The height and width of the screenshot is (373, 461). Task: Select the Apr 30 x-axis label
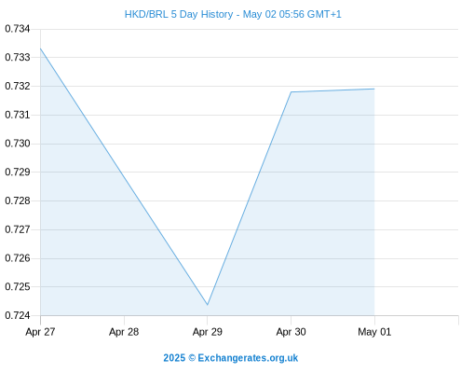tap(291, 332)
